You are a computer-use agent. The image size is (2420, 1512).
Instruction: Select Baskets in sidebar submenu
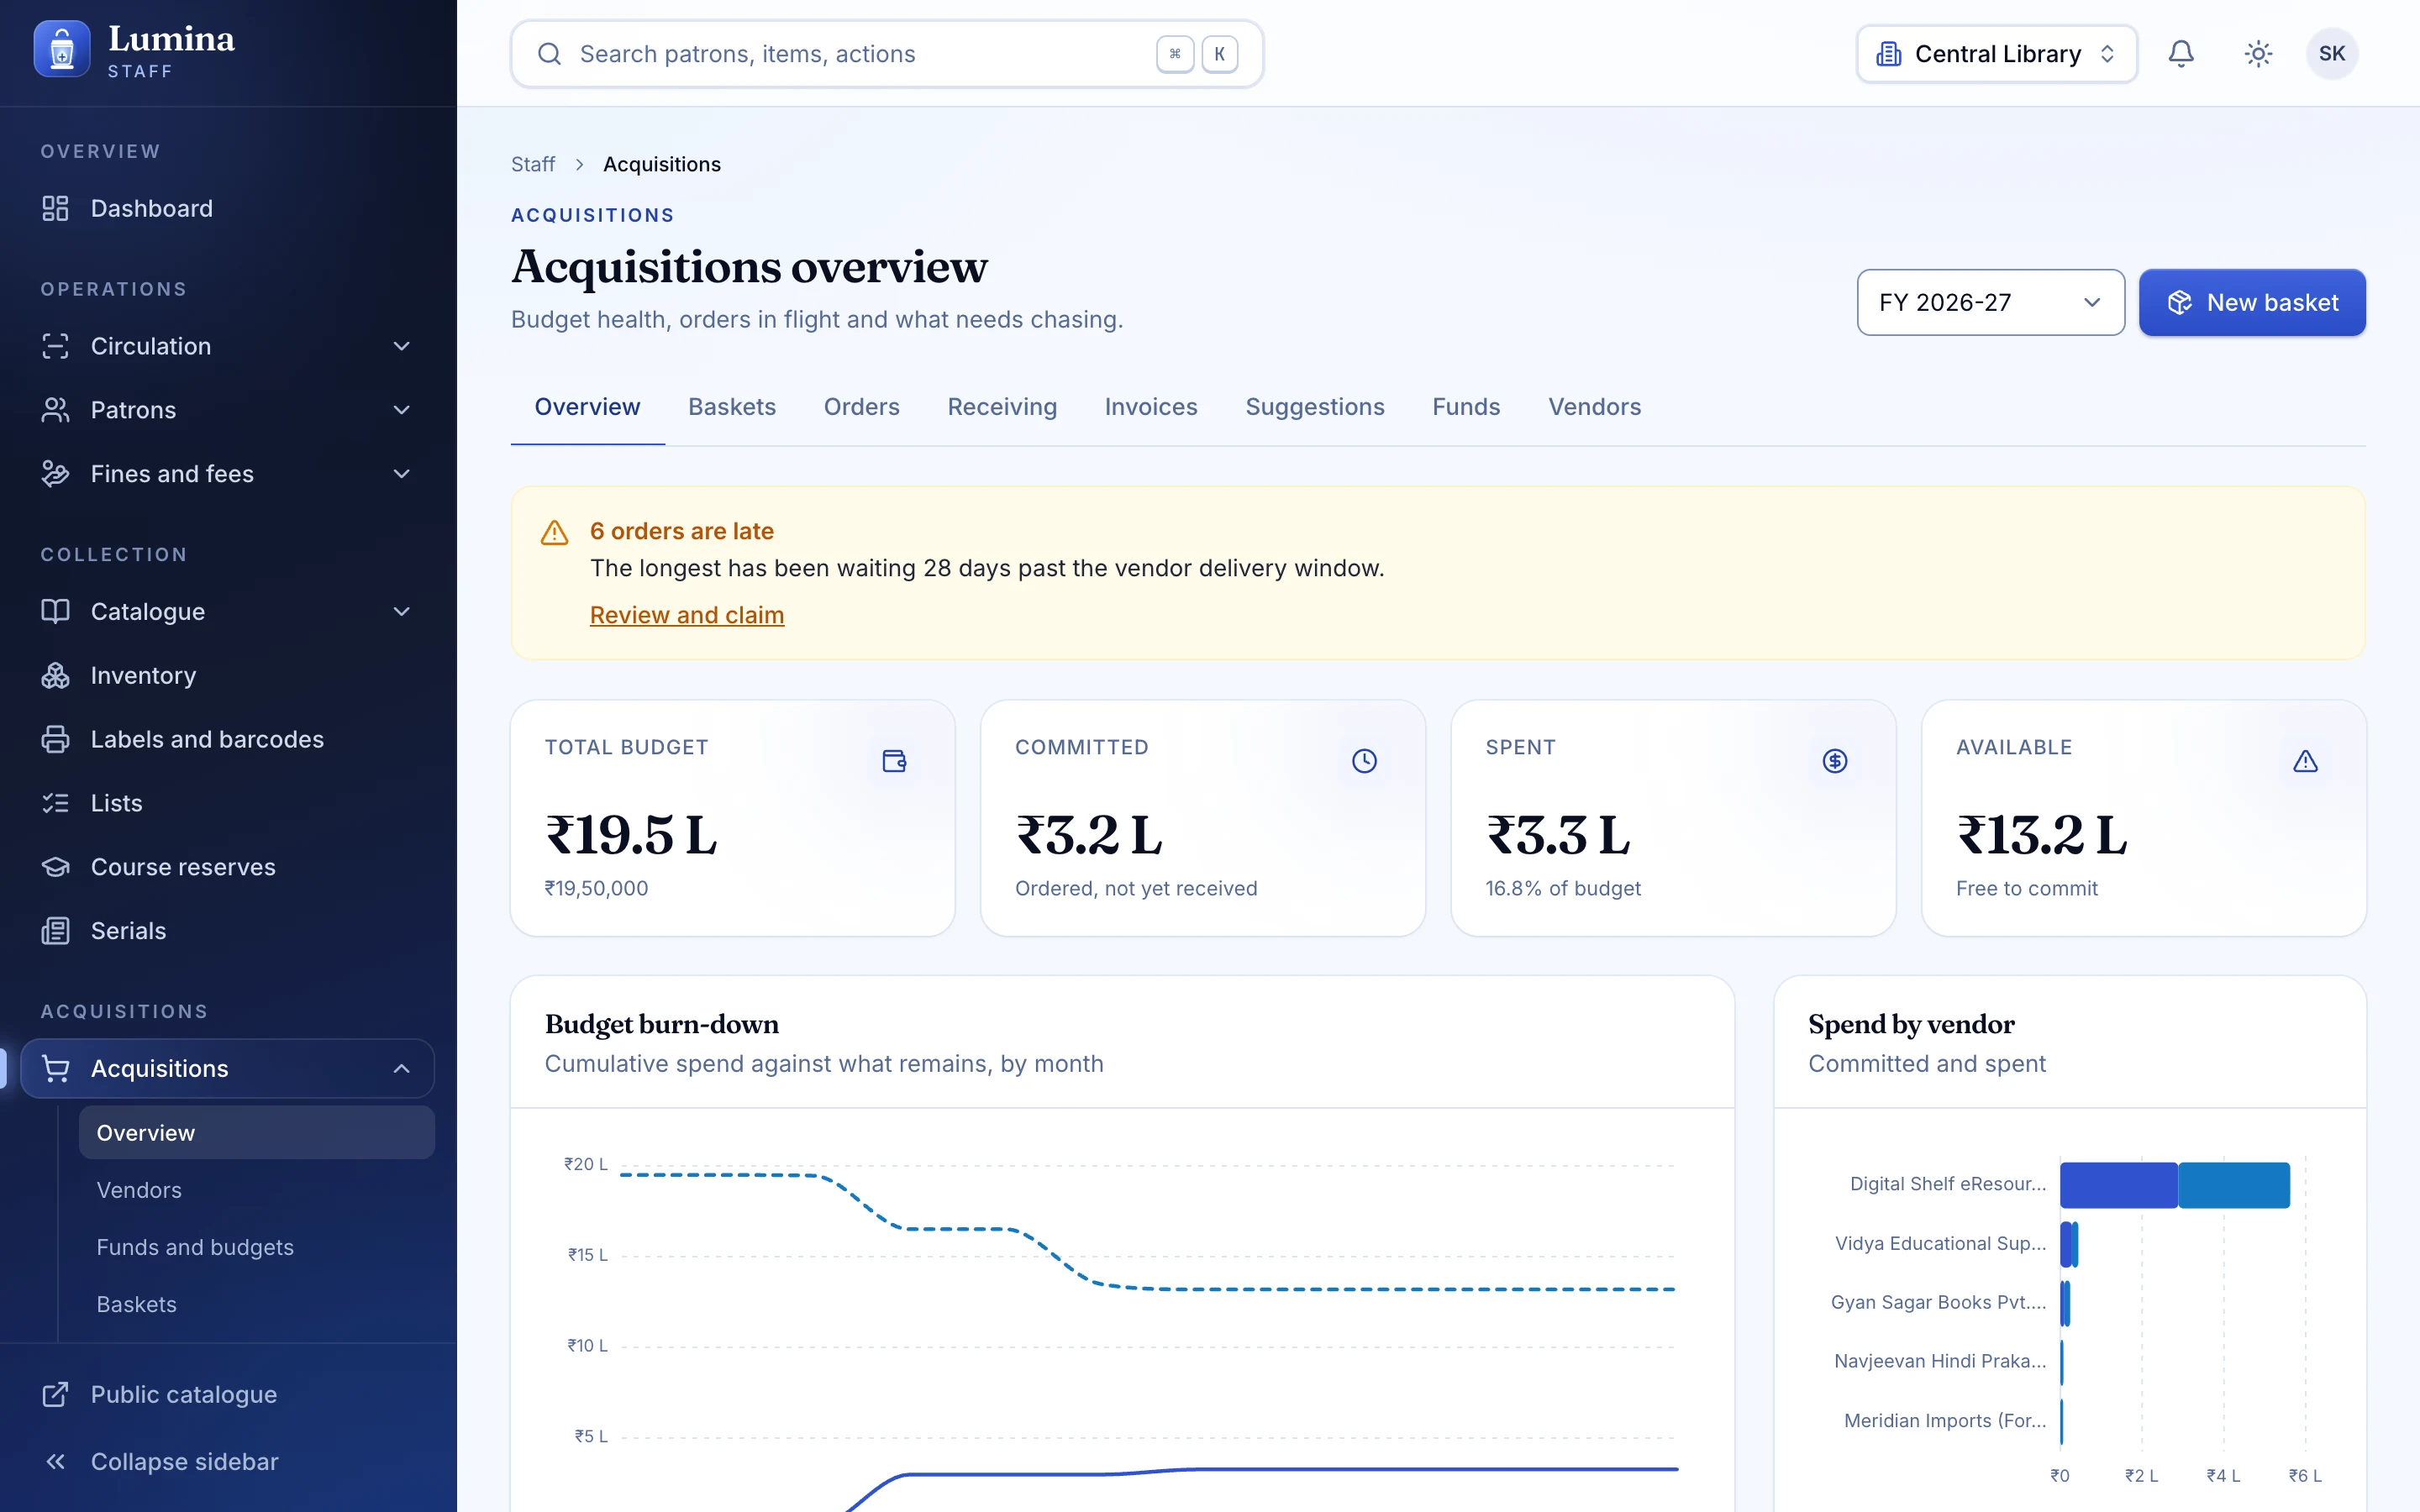pos(256,1304)
